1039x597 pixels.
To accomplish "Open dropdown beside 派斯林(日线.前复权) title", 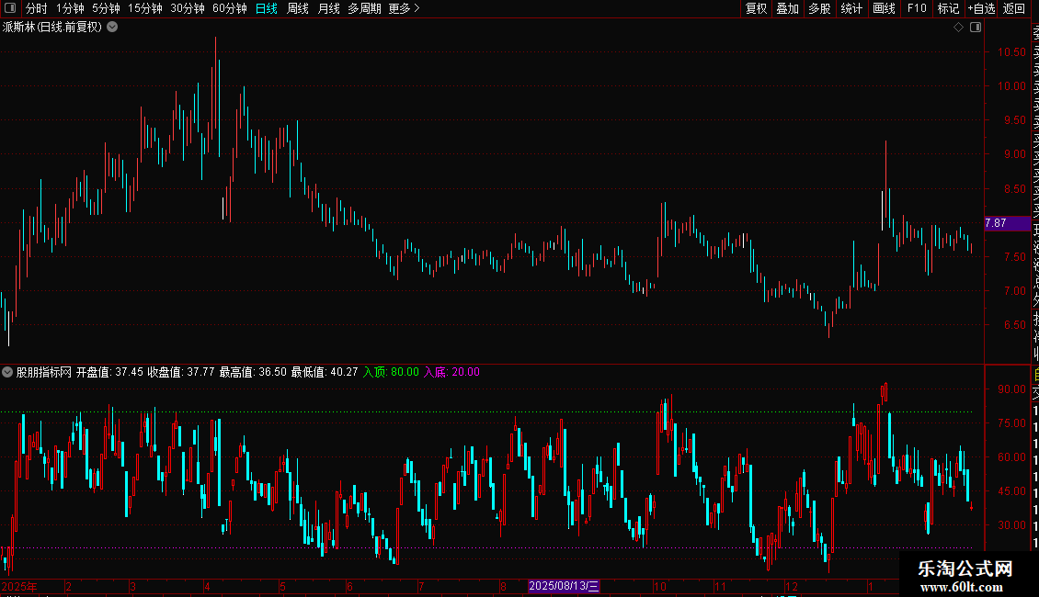I will (x=113, y=28).
